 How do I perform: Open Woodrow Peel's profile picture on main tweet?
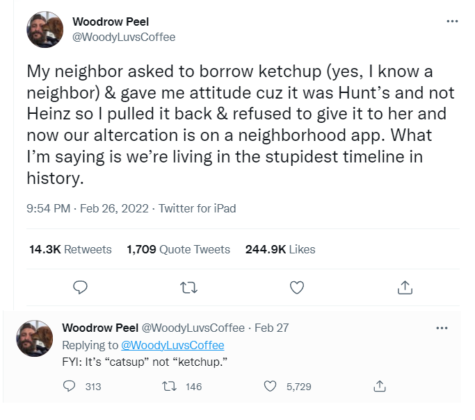[x=45, y=30]
